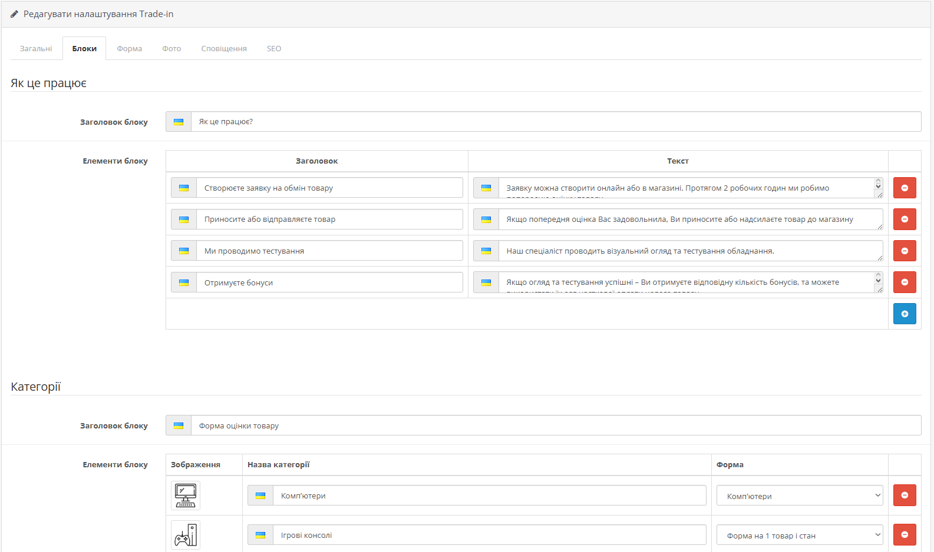
Task: Edit the 'Ми проводимо тестування' title field
Action: pyautogui.click(x=330, y=251)
